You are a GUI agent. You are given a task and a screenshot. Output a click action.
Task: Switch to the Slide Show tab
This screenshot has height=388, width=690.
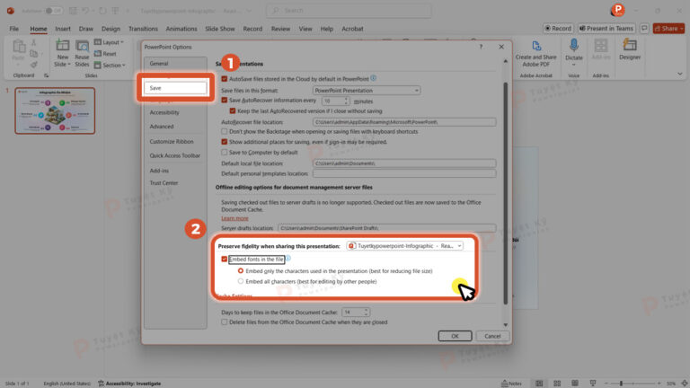220,29
